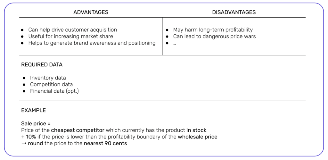Screen dimensions: 328x160
Task: Click the bold '+ 10%' text
Action: coord(29,137)
